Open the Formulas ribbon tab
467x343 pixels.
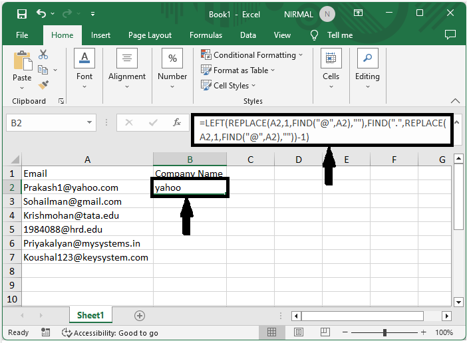(206, 35)
